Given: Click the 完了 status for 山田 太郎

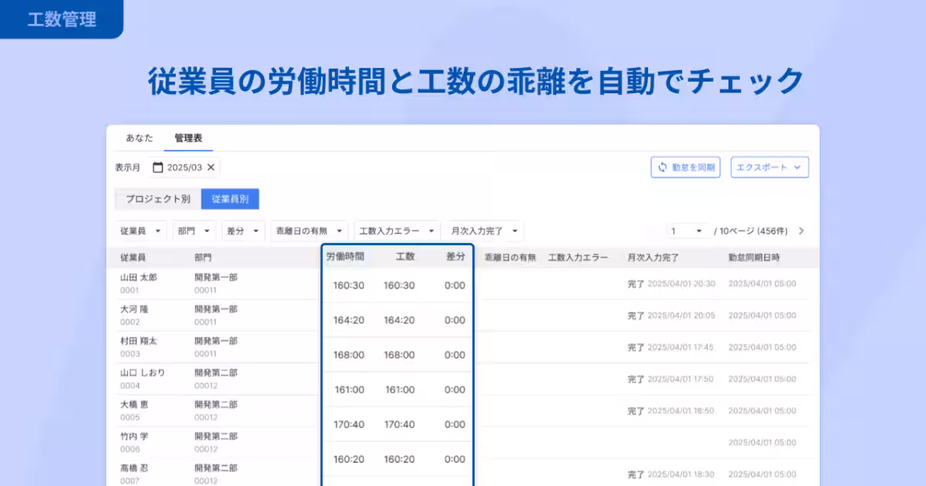Looking at the screenshot, I should 637,284.
